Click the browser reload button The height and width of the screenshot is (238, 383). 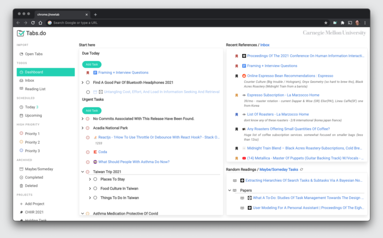(x=33, y=23)
